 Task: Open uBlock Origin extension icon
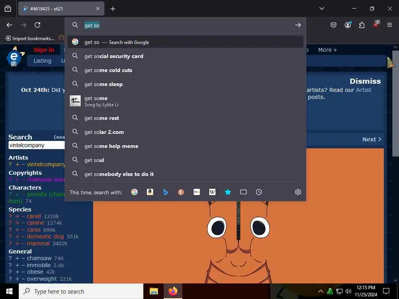(x=376, y=25)
